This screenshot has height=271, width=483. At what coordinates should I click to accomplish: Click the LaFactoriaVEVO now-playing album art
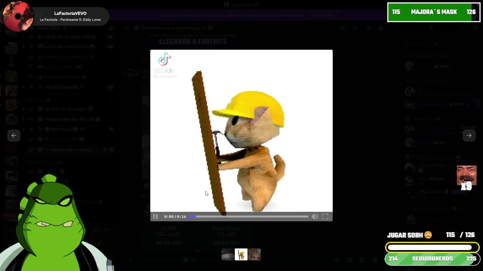(x=18, y=16)
